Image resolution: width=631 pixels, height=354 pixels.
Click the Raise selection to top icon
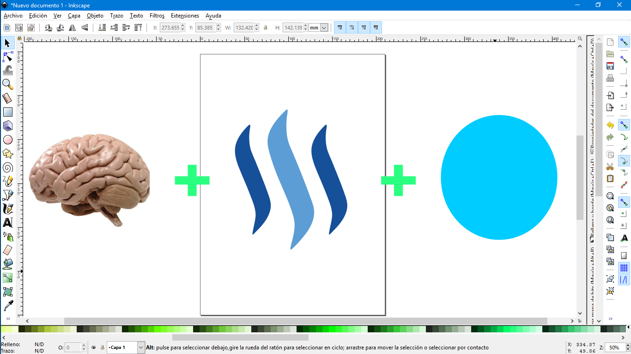(138, 28)
